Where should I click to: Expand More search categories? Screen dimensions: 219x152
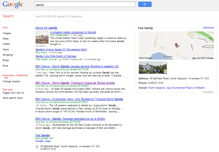(x=5, y=65)
